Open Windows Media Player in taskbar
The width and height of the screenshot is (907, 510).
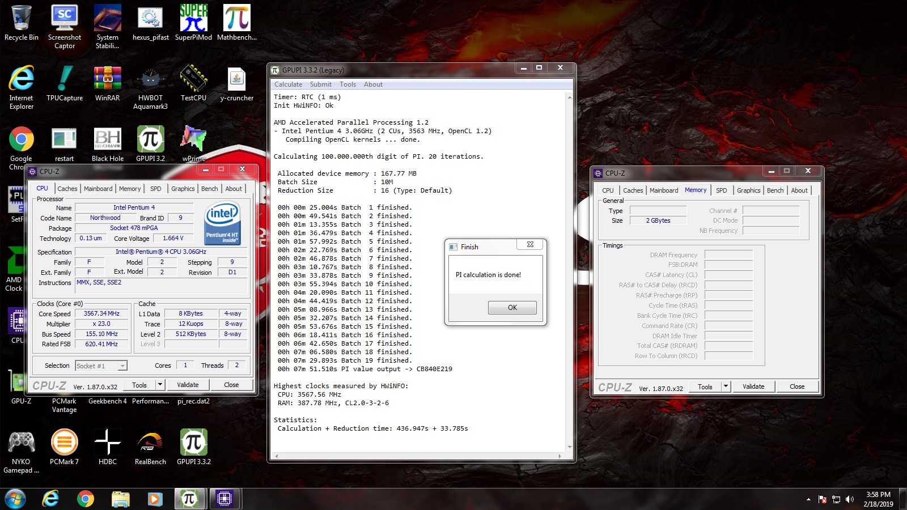(154, 499)
